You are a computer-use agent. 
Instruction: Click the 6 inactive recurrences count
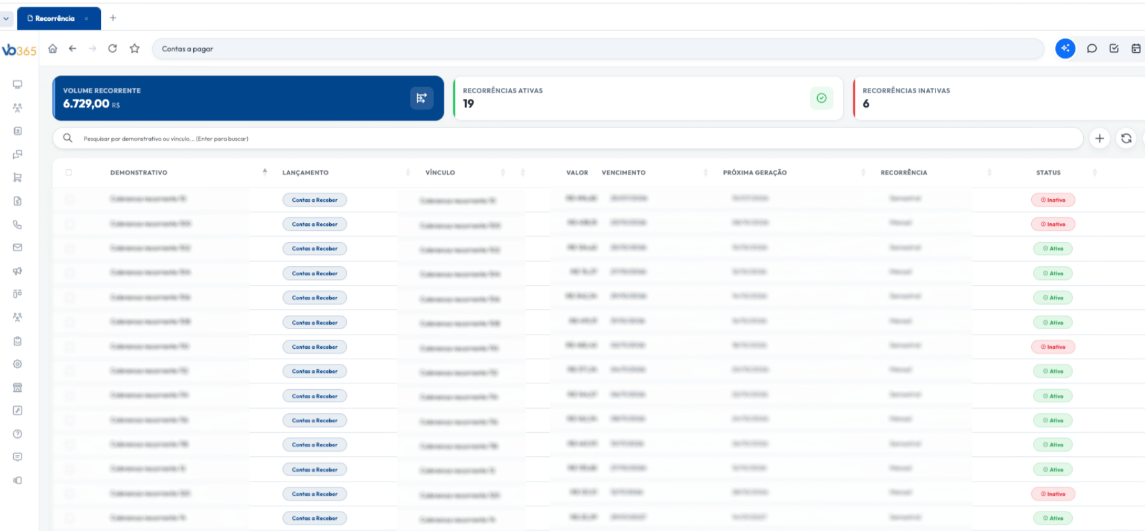866,103
